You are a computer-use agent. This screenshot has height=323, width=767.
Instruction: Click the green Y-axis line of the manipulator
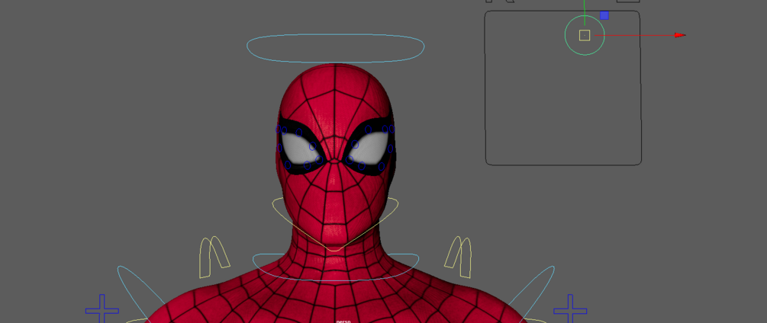[585, 12]
